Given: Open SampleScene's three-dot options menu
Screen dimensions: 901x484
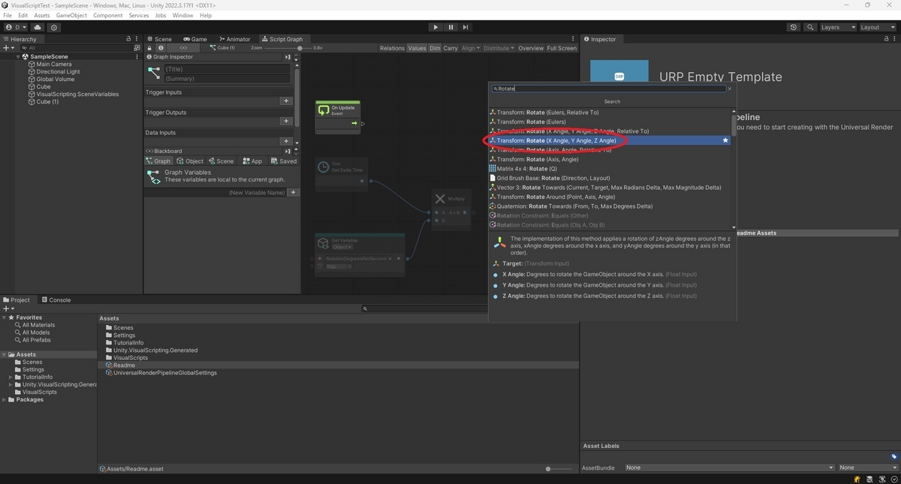Looking at the screenshot, I should [x=137, y=56].
